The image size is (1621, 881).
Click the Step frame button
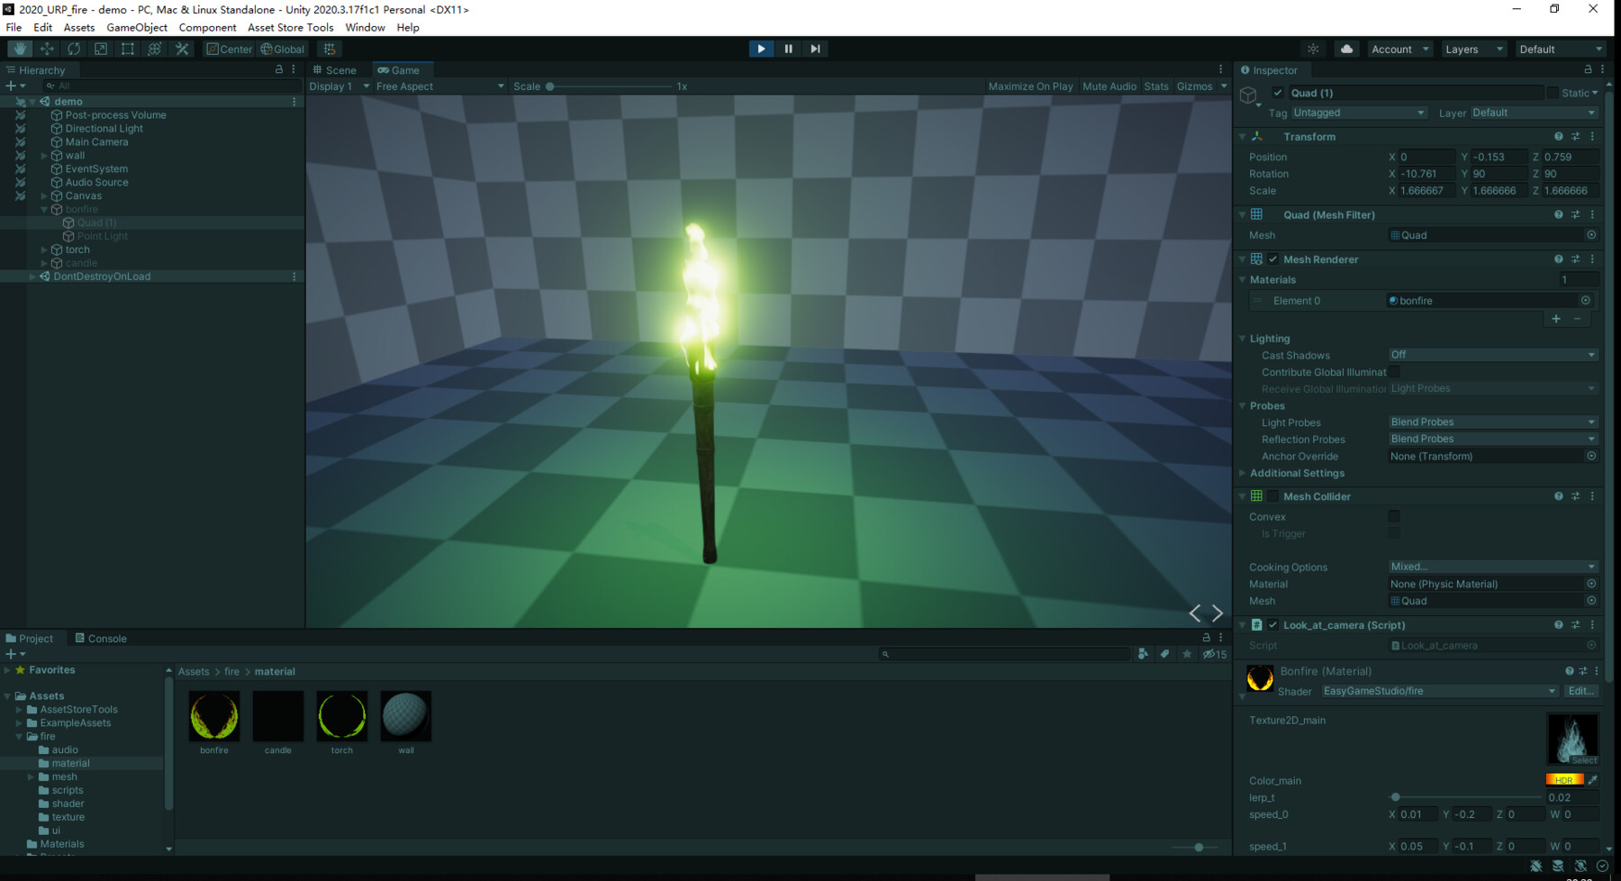[815, 49]
